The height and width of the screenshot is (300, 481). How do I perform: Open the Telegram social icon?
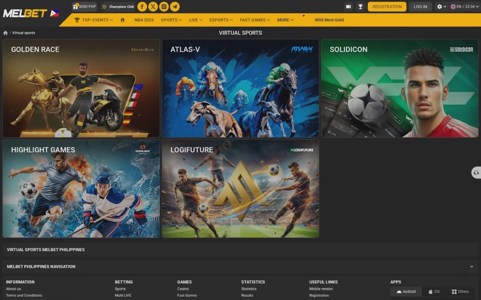pyautogui.click(x=175, y=6)
